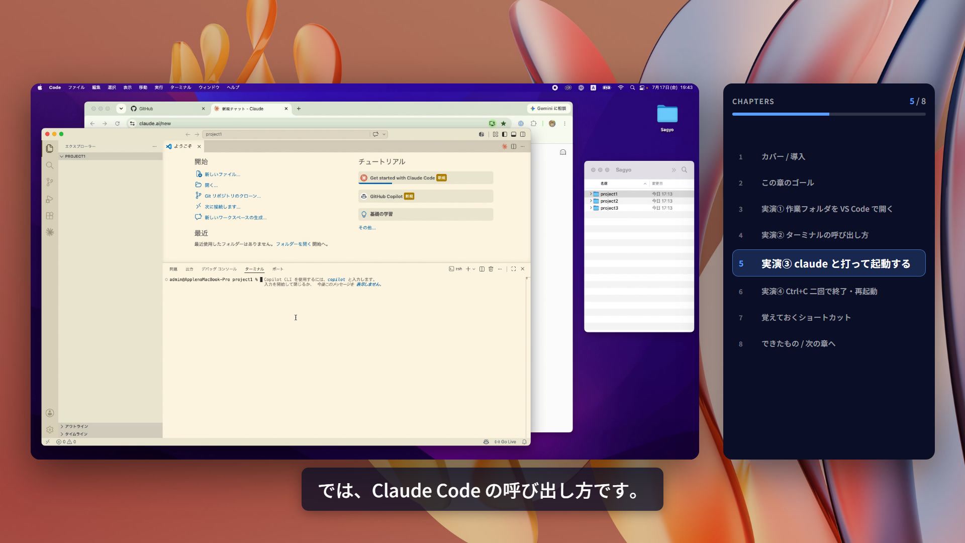
Task: Open the ターミナル menu in the menu bar
Action: [180, 87]
